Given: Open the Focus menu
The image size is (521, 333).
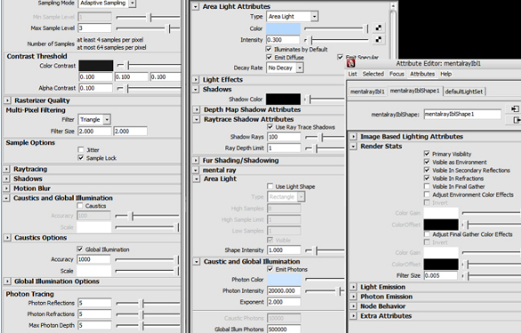Looking at the screenshot, I should coord(396,74).
